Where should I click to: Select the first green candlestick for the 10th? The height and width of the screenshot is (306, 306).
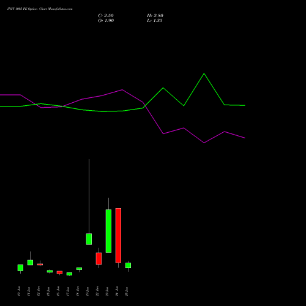coord(20,267)
